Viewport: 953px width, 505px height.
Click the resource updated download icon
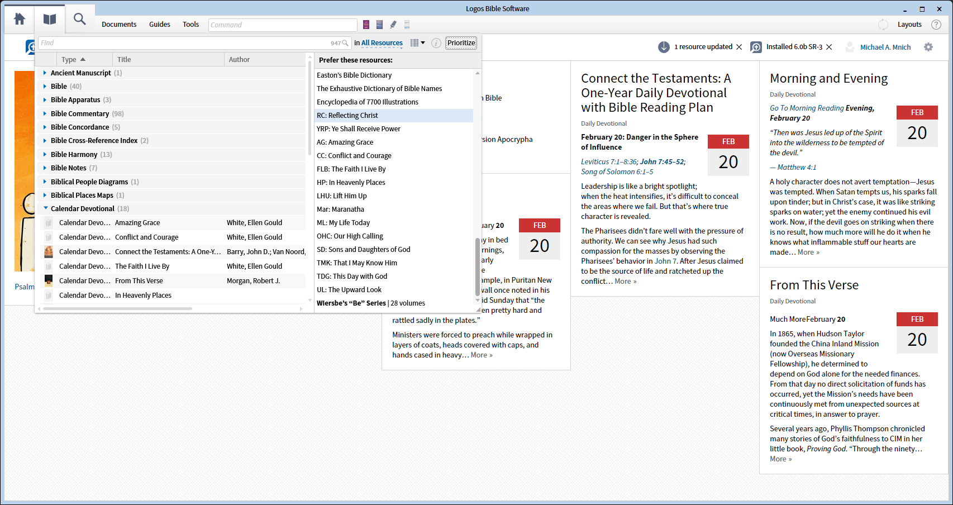(664, 47)
